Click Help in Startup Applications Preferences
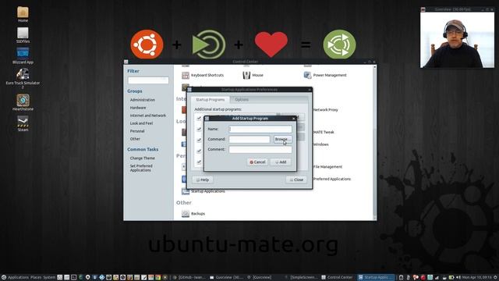499x281 pixels. coord(203,180)
